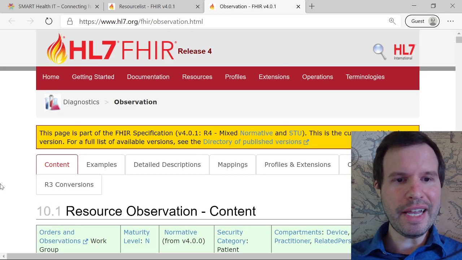Select the R3 Conversions tab
This screenshot has width=462, height=260.
coord(69,185)
